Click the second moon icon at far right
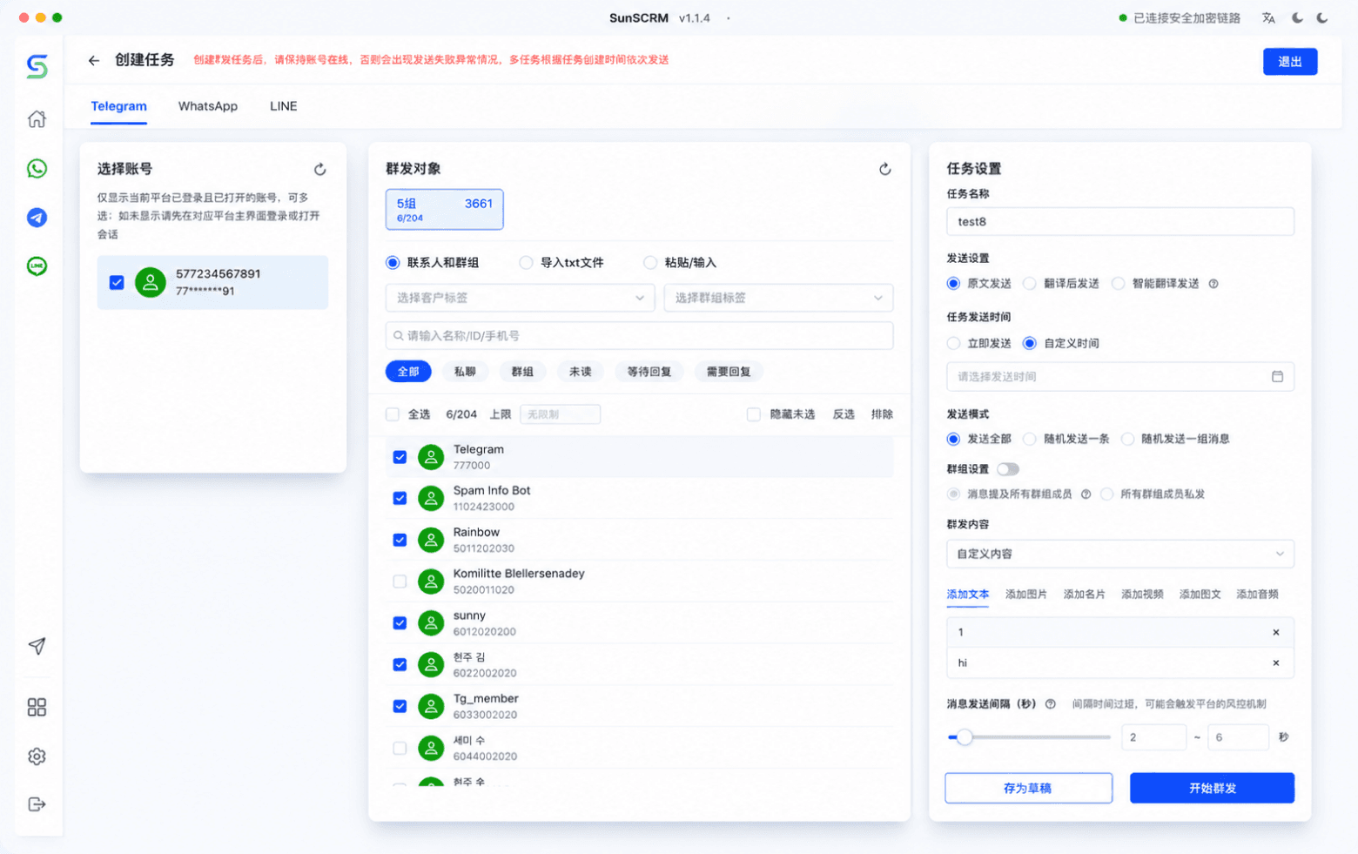The width and height of the screenshot is (1358, 854). pos(1322,18)
